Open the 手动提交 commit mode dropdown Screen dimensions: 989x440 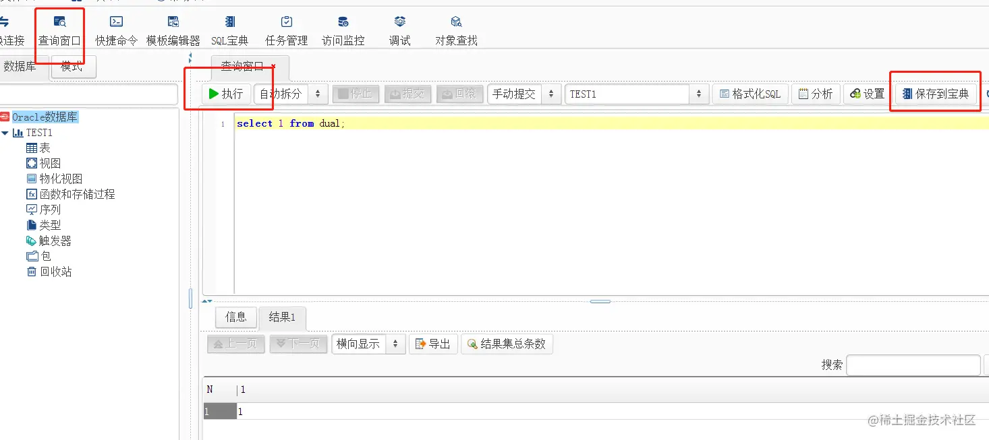(524, 94)
